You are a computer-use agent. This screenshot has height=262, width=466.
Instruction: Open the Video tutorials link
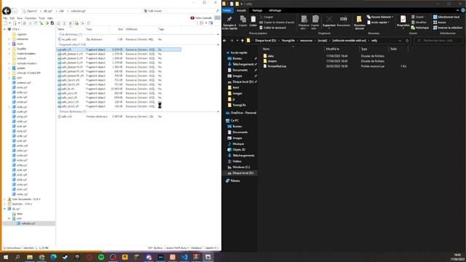pyautogui.click(x=201, y=18)
